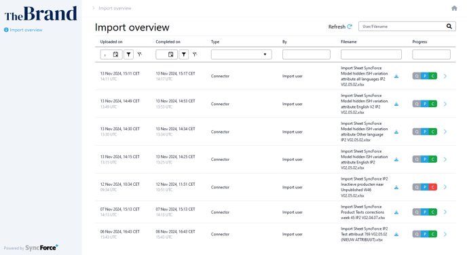Image resolution: width=467 pixels, height=255 pixels.
Task: Click the Progress column header
Action: [419, 42]
